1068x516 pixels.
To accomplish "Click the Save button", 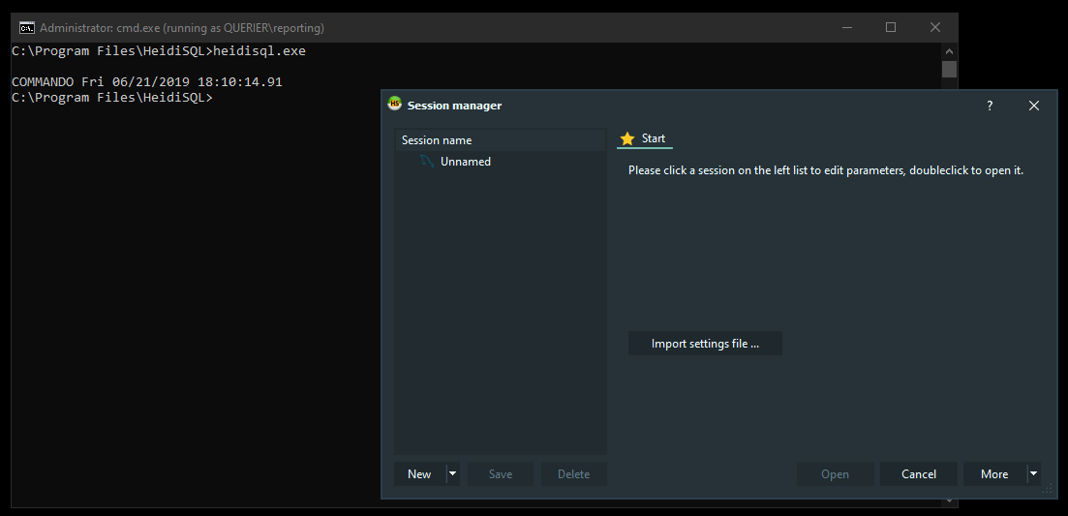I will pyautogui.click(x=501, y=473).
